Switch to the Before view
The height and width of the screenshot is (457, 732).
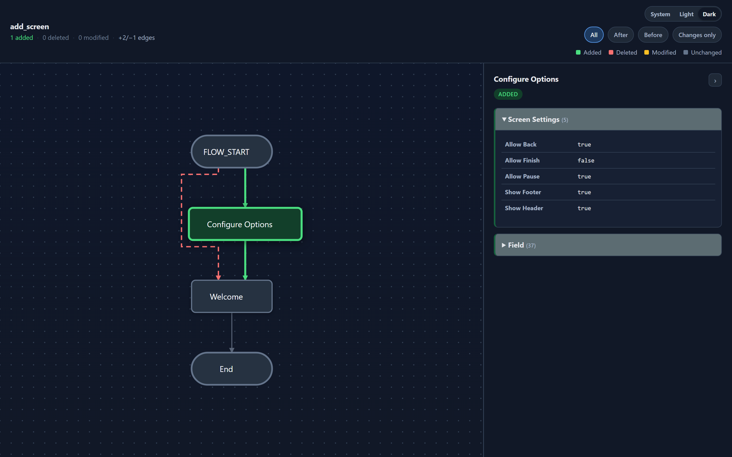653,35
